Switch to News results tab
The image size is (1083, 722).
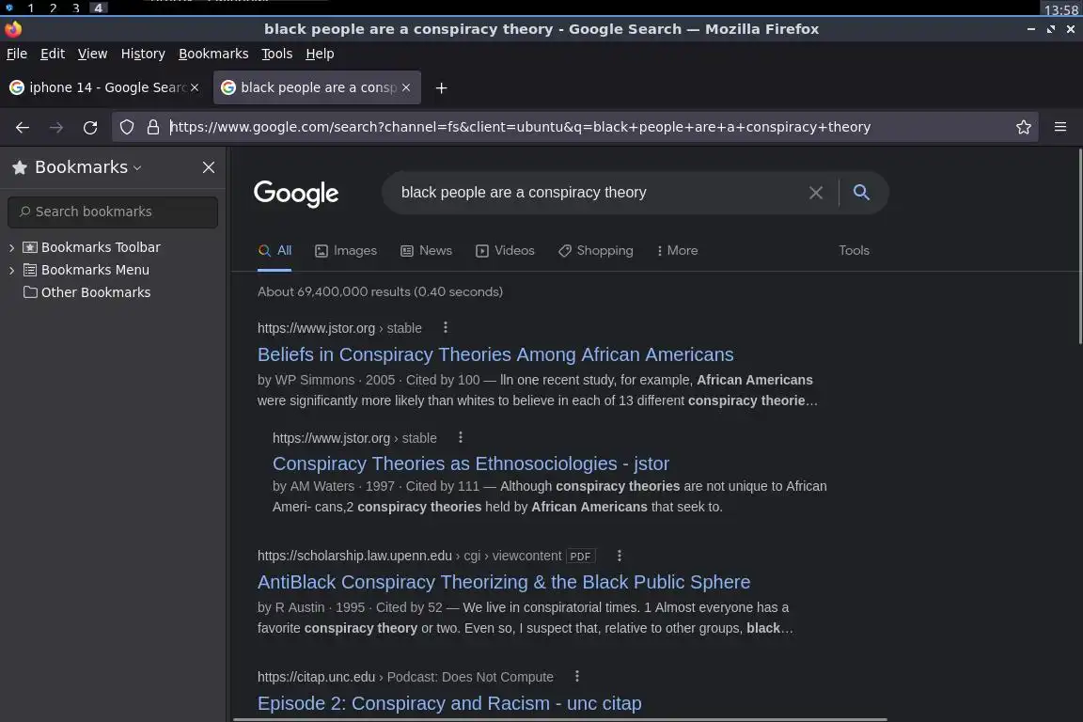pyautogui.click(x=426, y=251)
